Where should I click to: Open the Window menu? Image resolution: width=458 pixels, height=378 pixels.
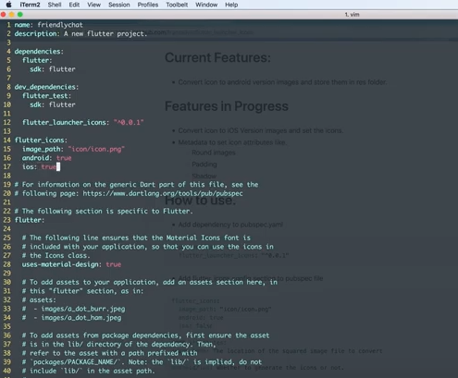tap(206, 5)
